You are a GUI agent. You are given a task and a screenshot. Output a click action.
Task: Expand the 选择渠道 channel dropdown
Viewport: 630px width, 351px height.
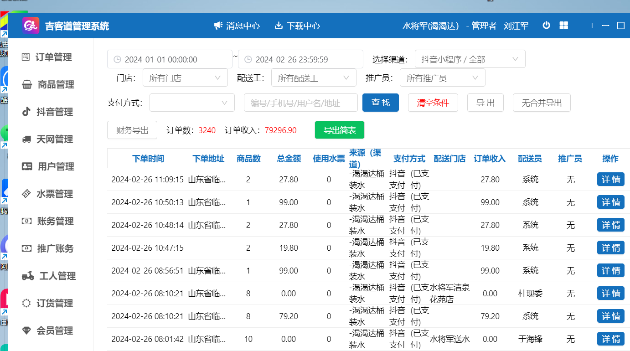[470, 59]
